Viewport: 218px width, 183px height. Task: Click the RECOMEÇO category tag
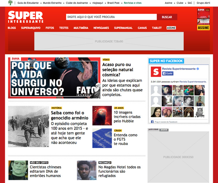(x=105, y=162)
